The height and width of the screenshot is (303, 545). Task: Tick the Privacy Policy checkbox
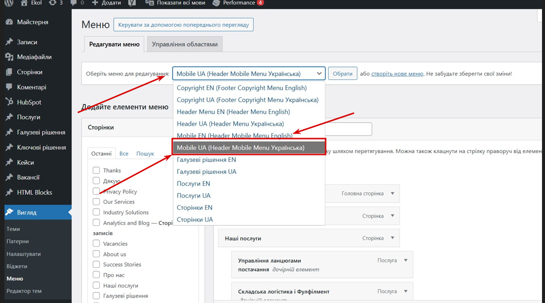[x=96, y=191]
